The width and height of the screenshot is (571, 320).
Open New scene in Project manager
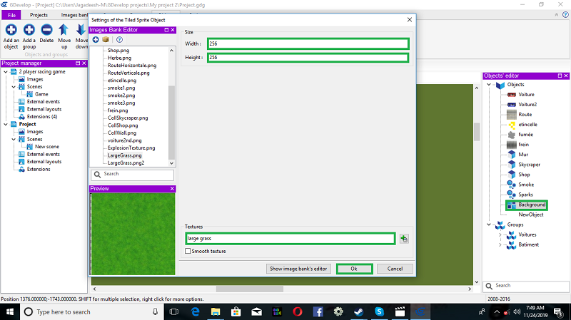pyautogui.click(x=46, y=147)
